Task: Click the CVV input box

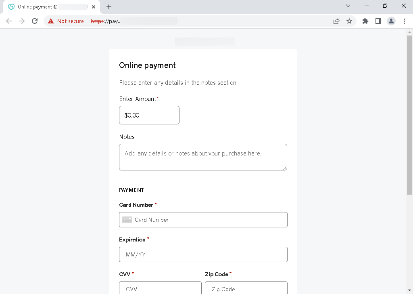Action: point(160,288)
